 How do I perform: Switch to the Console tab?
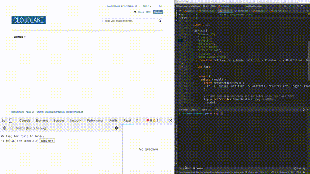point(25,121)
